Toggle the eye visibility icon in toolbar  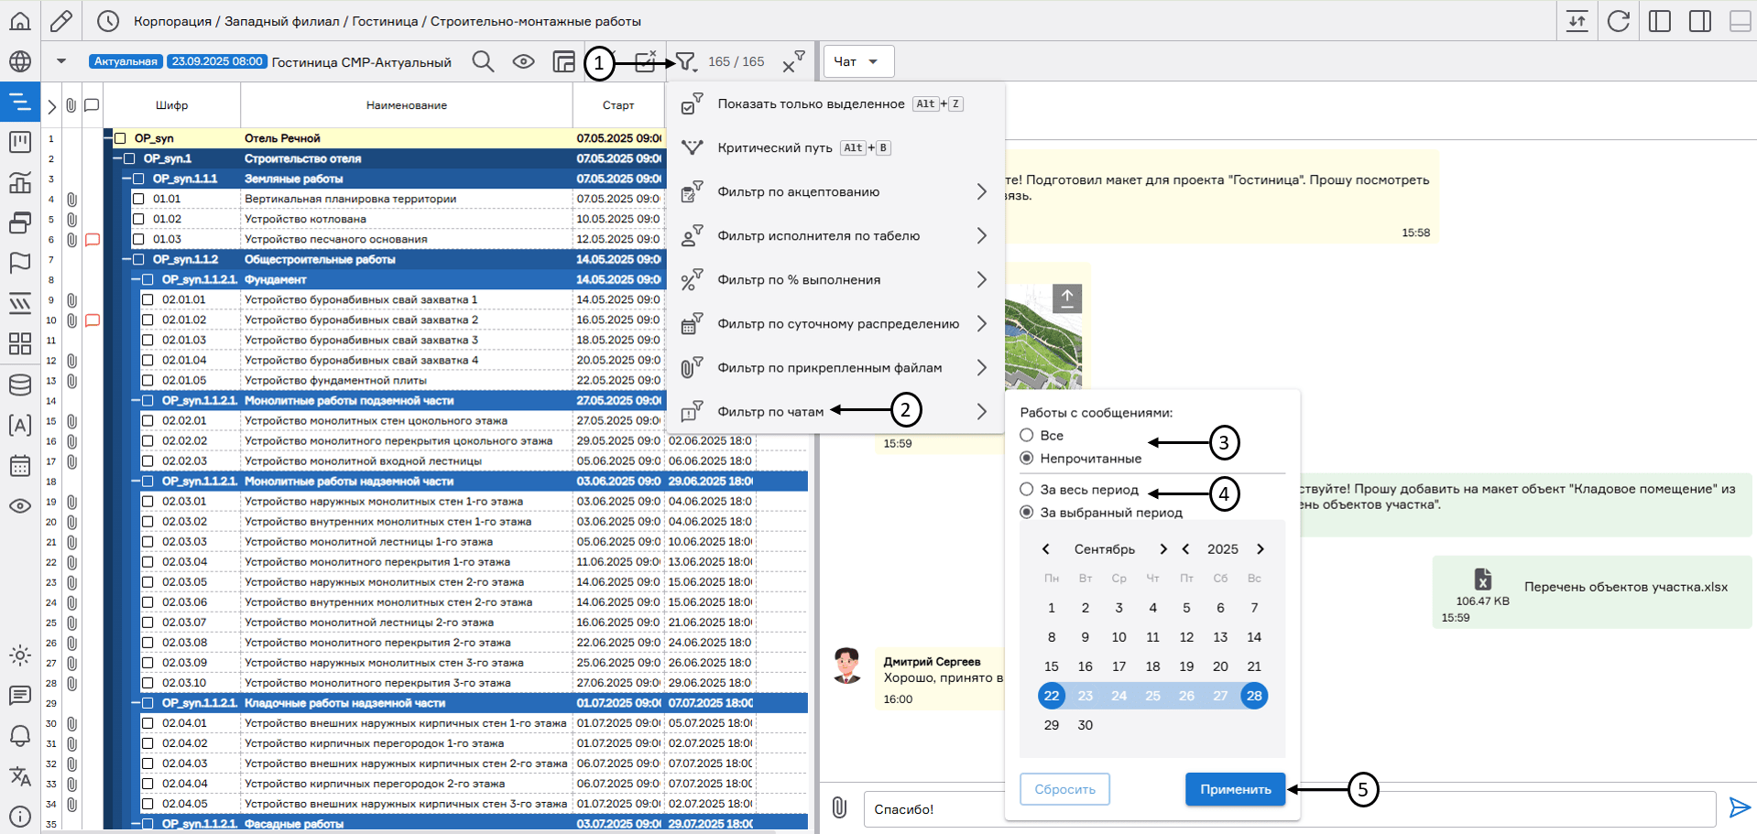(x=523, y=62)
